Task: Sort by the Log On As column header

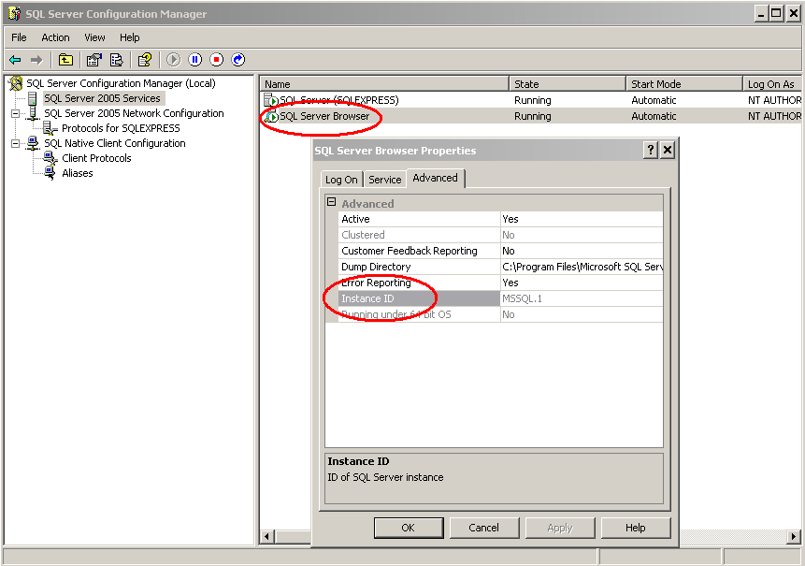Action: click(772, 84)
